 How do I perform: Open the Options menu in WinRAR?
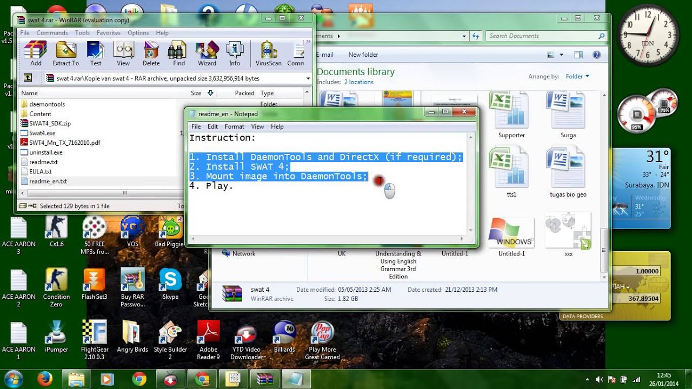(138, 33)
